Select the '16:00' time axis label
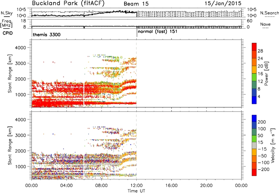The height and width of the screenshot is (193, 279). [171, 186]
